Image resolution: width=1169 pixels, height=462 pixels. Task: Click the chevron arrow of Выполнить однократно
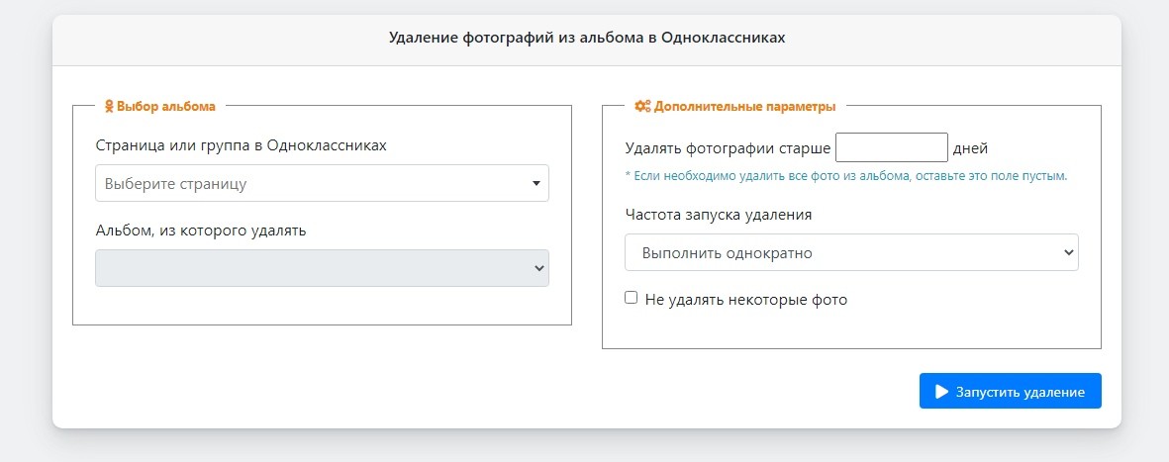point(1068,252)
